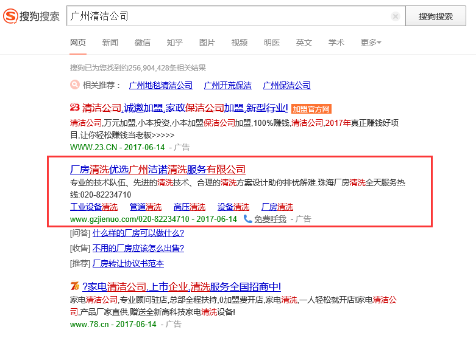Click the magnifier icon beside 相关推荐
The width and height of the screenshot is (476, 338).
[x=75, y=84]
